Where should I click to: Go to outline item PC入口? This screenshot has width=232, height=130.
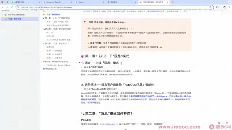click(50, 32)
